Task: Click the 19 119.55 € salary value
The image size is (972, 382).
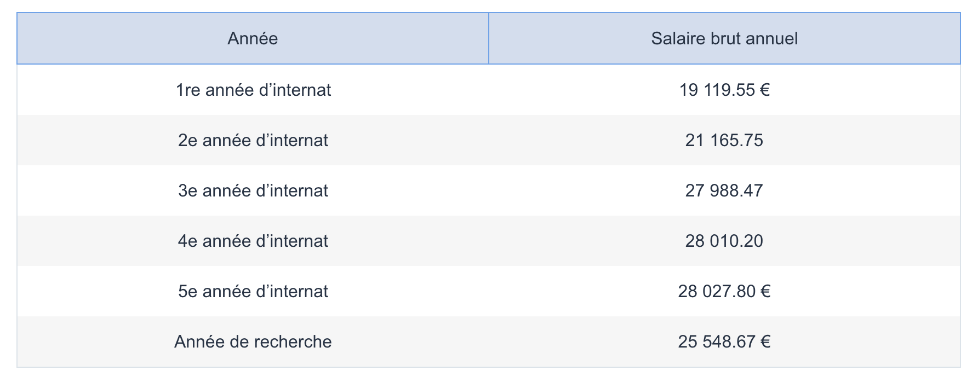Action: [724, 90]
